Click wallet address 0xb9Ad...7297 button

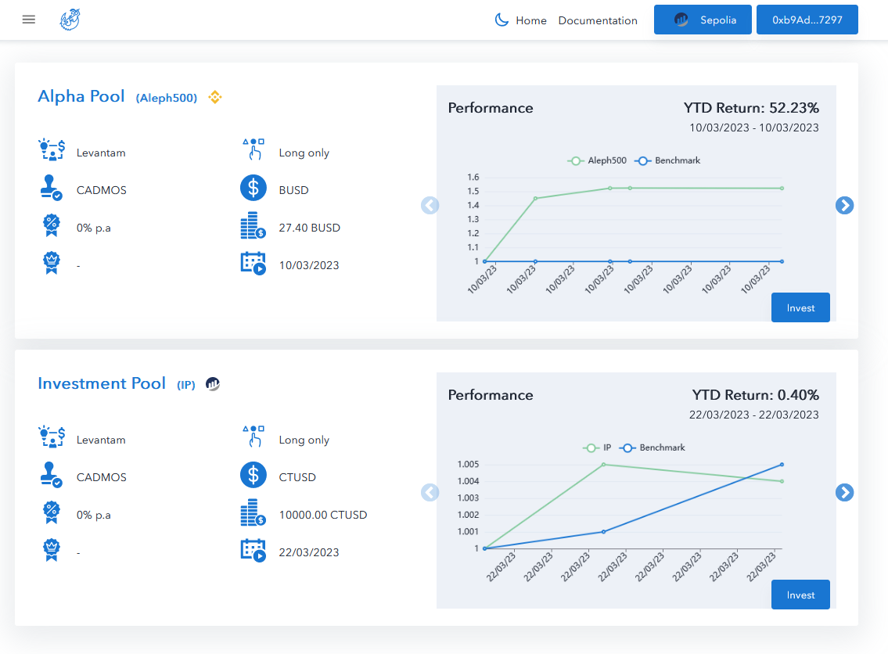tap(807, 20)
